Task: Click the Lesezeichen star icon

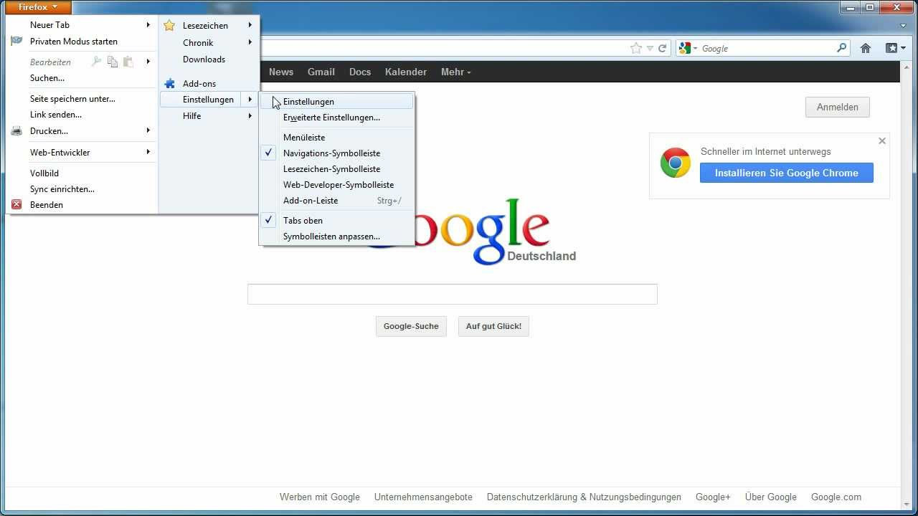Action: [x=169, y=26]
